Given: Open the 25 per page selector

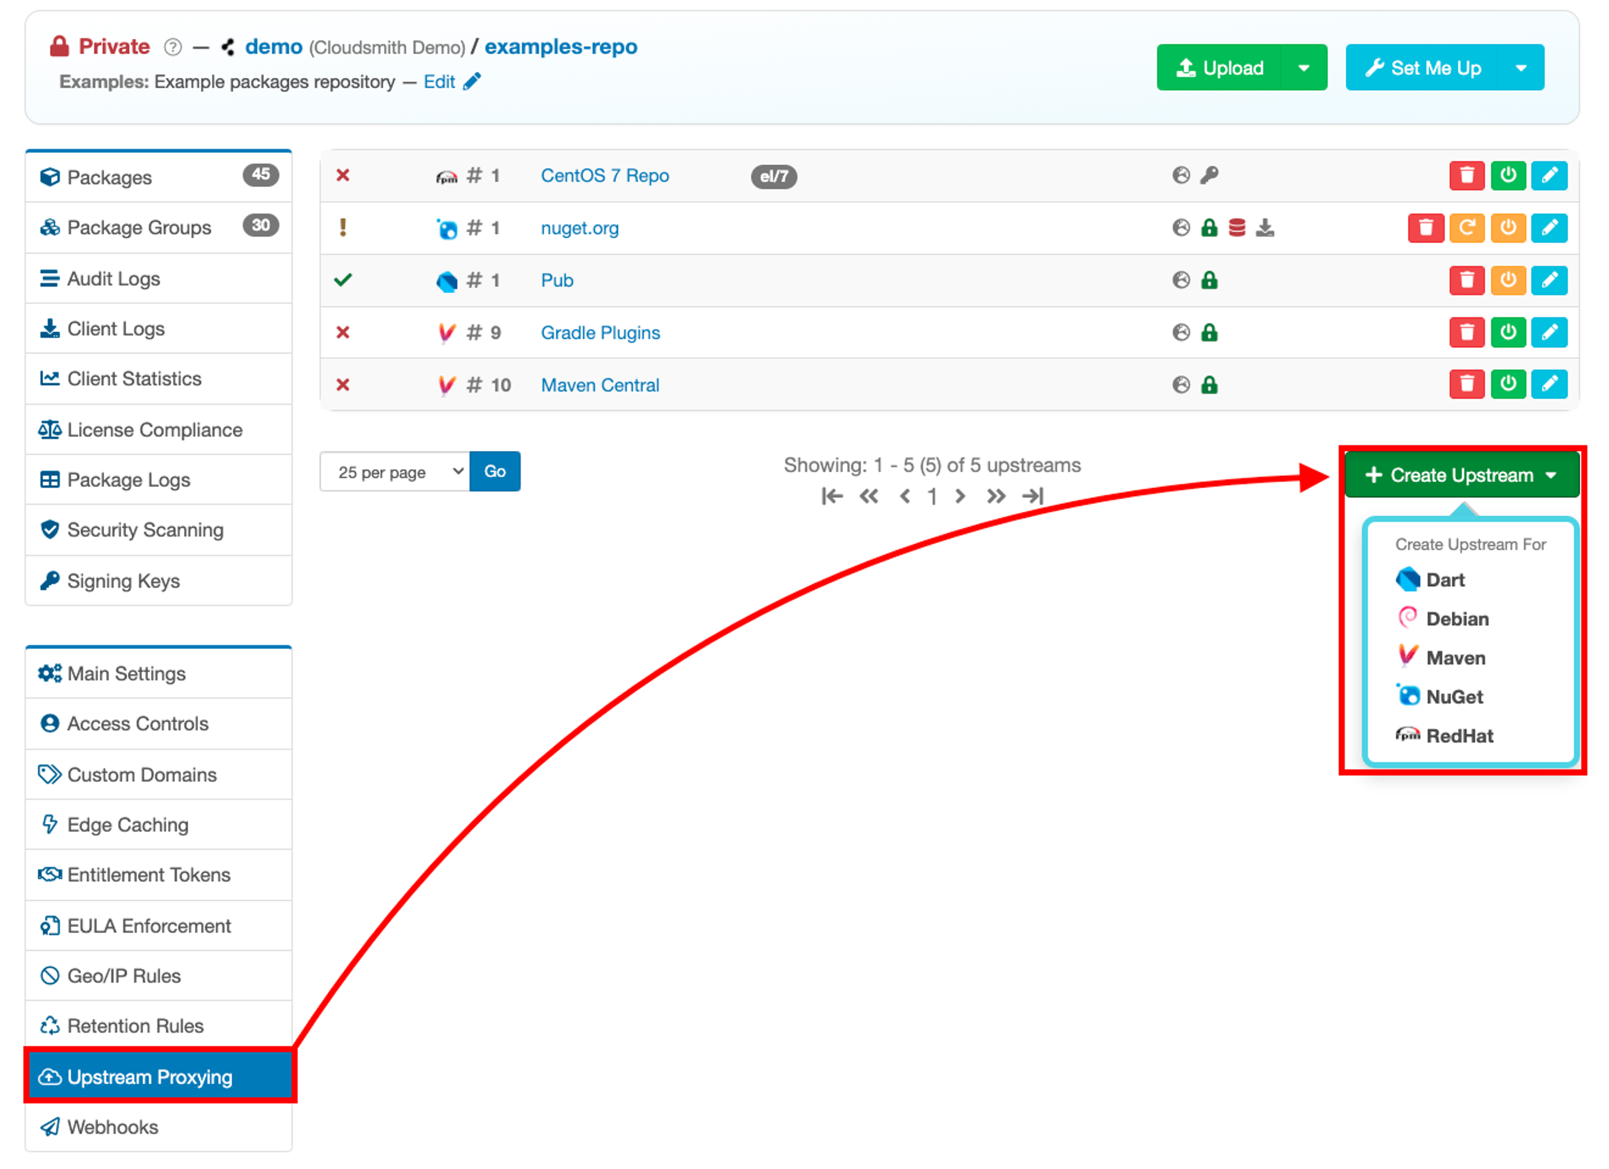Looking at the screenshot, I should 394,473.
